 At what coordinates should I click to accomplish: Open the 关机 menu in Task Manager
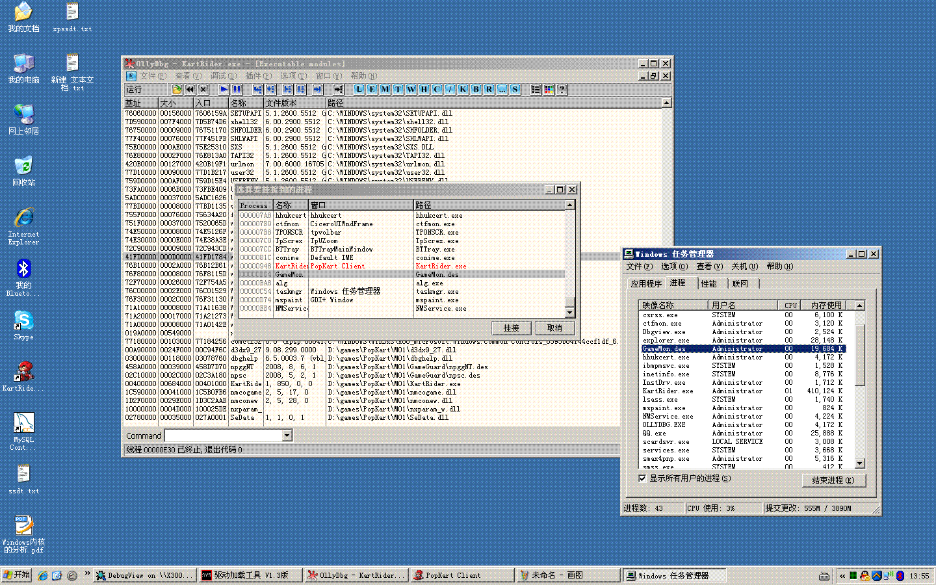[x=744, y=266]
